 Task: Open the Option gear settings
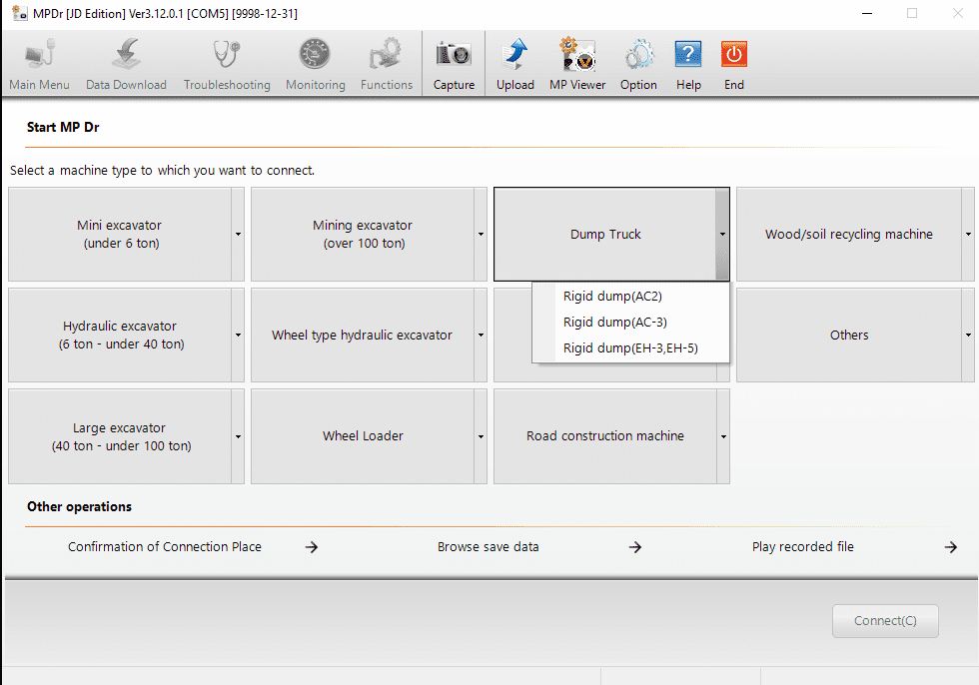638,55
